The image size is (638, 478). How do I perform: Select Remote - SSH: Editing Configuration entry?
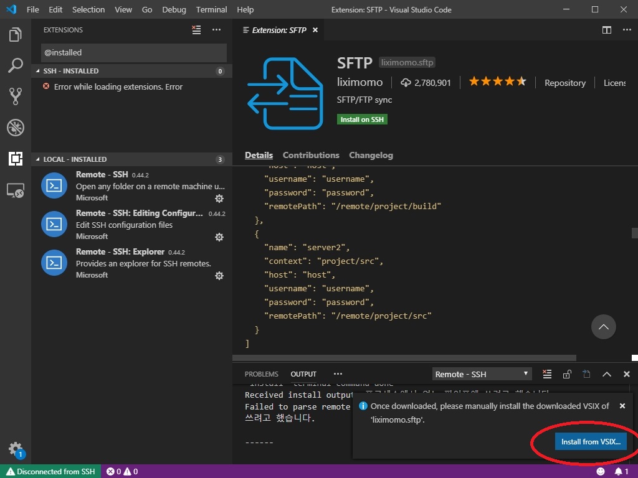pyautogui.click(x=132, y=225)
